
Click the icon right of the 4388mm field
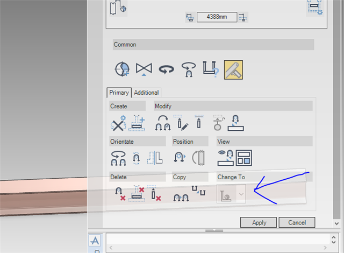point(243,17)
